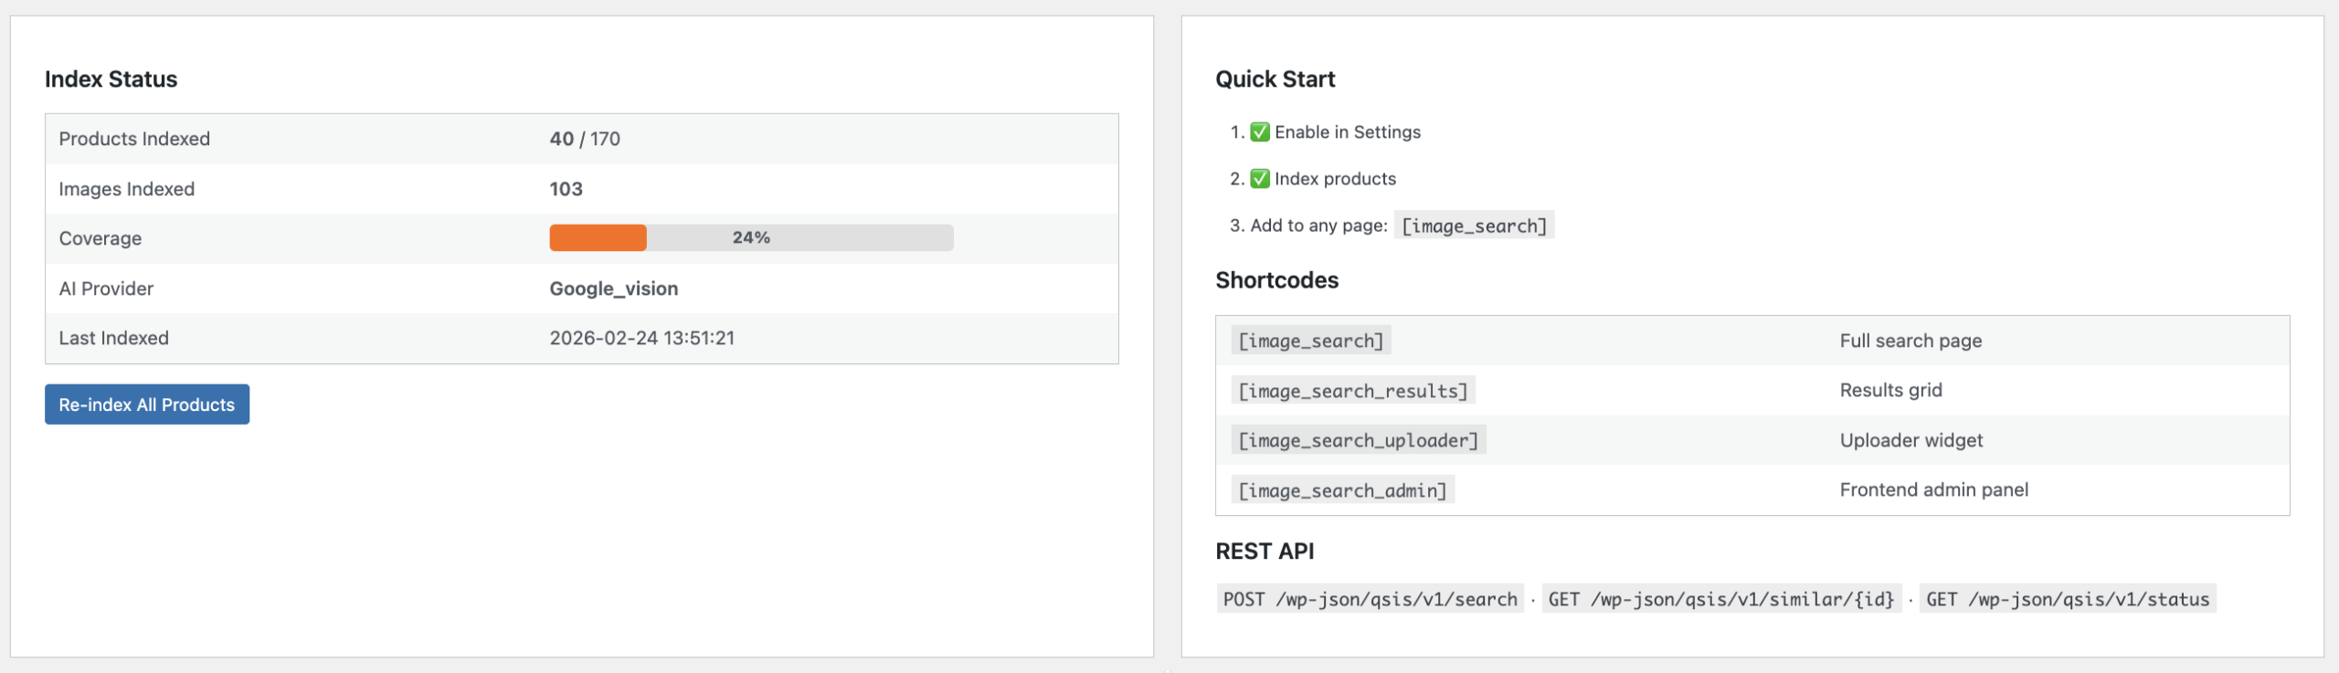Click the POST /wp-json/qsis/v1/search endpoint
2339x673 pixels.
1370,599
